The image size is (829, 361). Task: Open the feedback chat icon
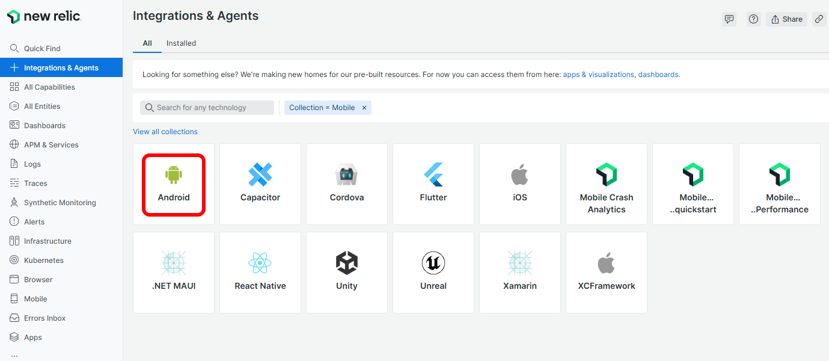(729, 19)
